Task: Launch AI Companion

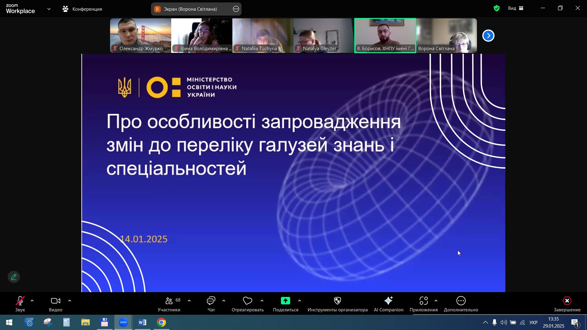Action: coord(389,304)
